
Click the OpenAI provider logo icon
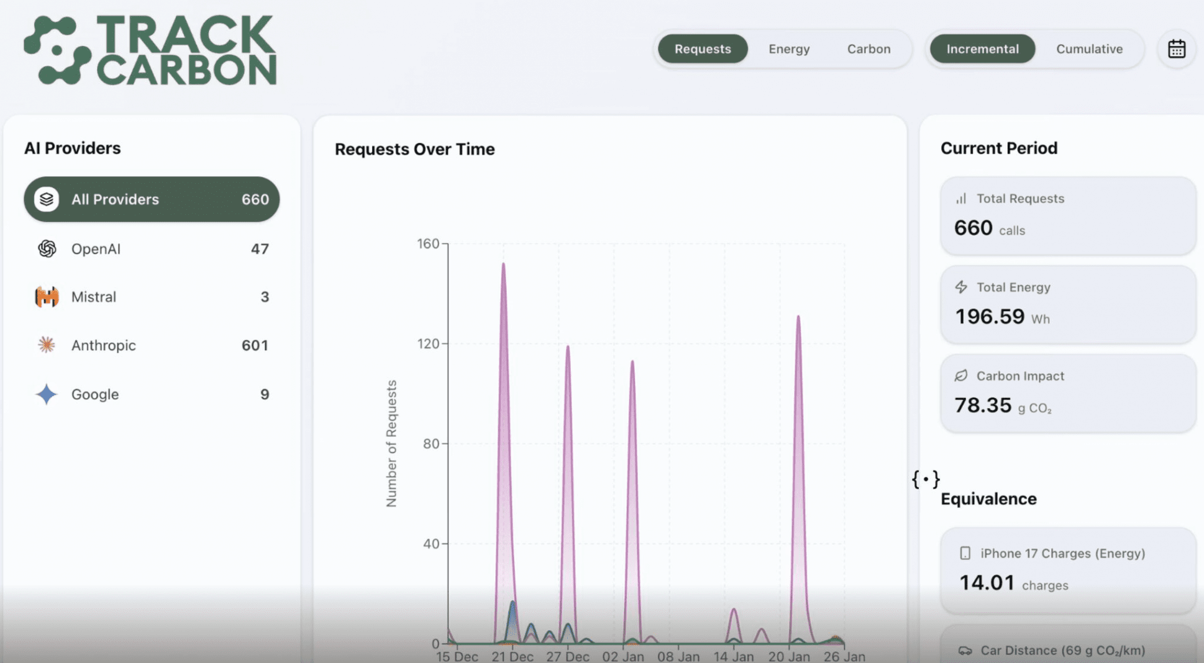[47, 249]
